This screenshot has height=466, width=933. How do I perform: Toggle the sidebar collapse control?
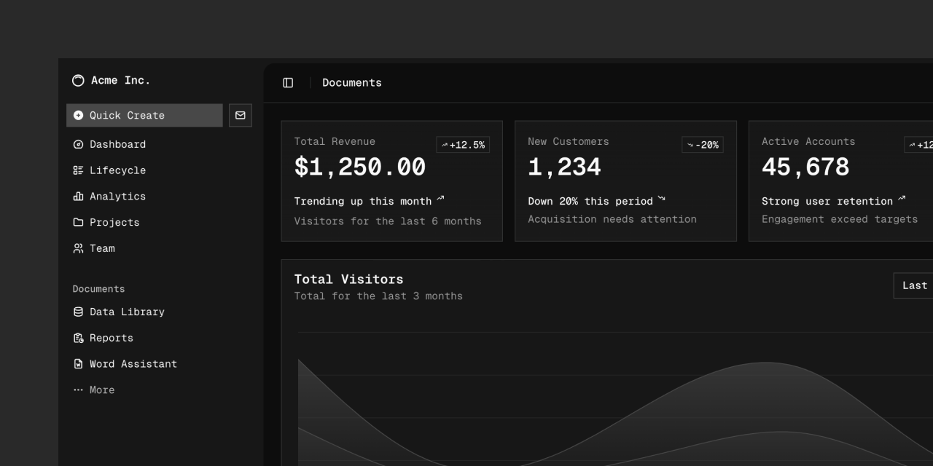[287, 82]
